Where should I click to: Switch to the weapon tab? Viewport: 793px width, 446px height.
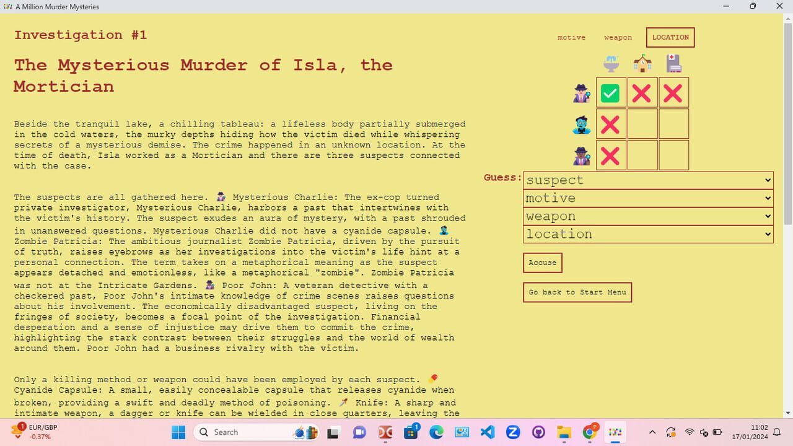click(x=618, y=37)
